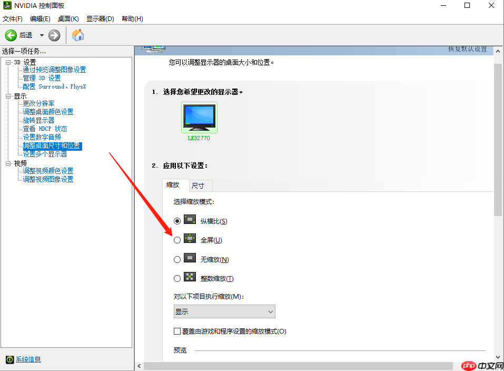This screenshot has height=371, width=504.
Task: Click the integer scaling mode icon
Action: tap(190, 277)
